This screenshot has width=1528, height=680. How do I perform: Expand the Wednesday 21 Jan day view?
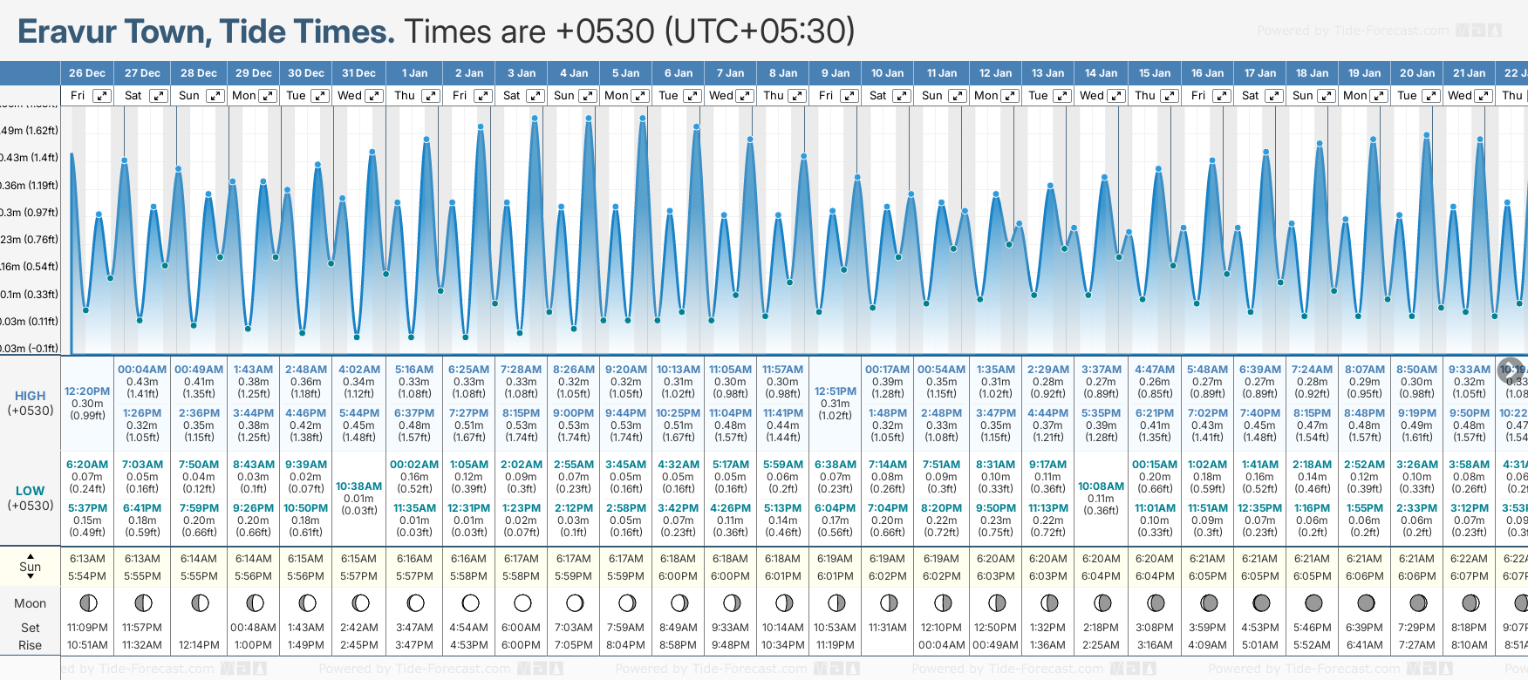tap(1484, 96)
